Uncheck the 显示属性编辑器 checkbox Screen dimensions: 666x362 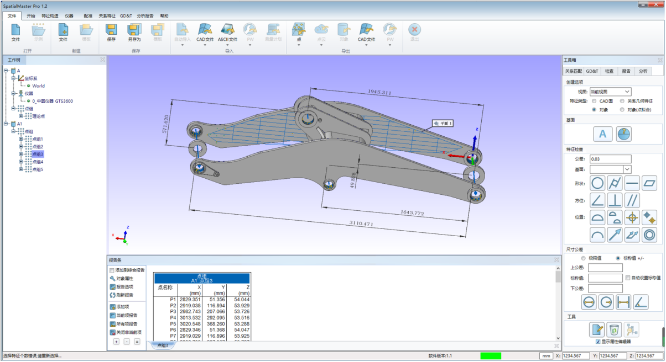(x=598, y=342)
